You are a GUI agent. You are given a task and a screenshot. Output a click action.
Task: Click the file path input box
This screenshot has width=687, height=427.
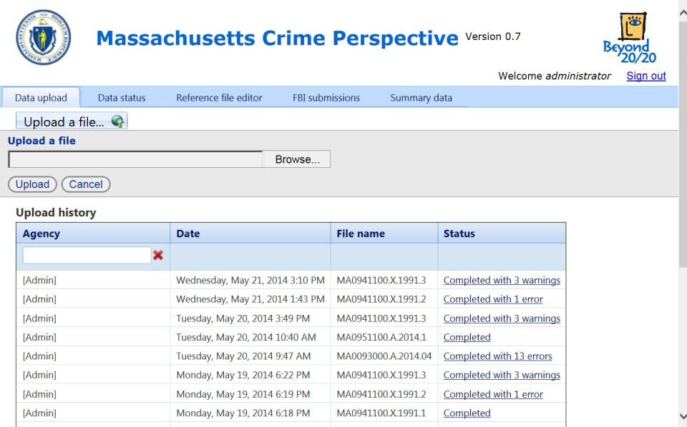pos(135,159)
